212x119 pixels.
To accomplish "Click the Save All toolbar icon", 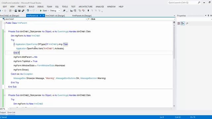I will (23, 11).
